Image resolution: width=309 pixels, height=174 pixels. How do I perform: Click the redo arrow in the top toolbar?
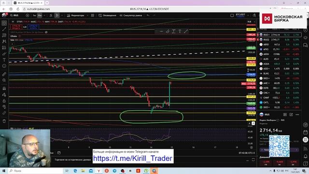click(154, 15)
